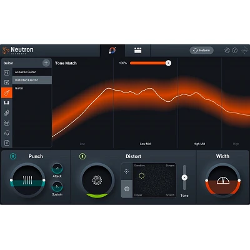Choose Acoustic Guitar target
This screenshot has height=250, width=250.
coord(32,72)
